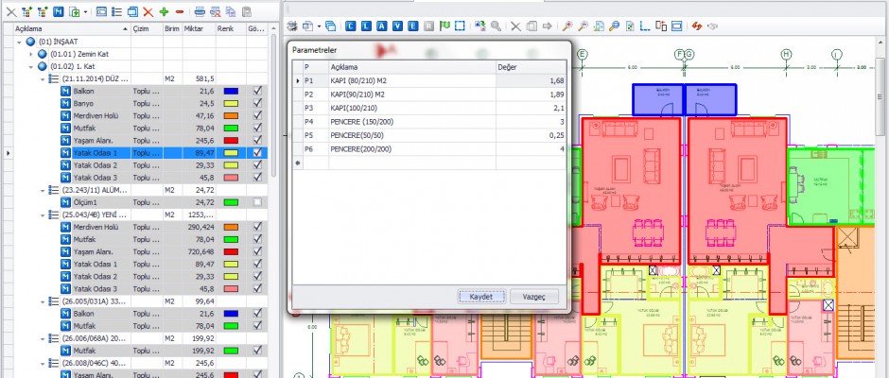Click the red minus remove icon
Screen dimensions: 889x378
pyautogui.click(x=179, y=12)
